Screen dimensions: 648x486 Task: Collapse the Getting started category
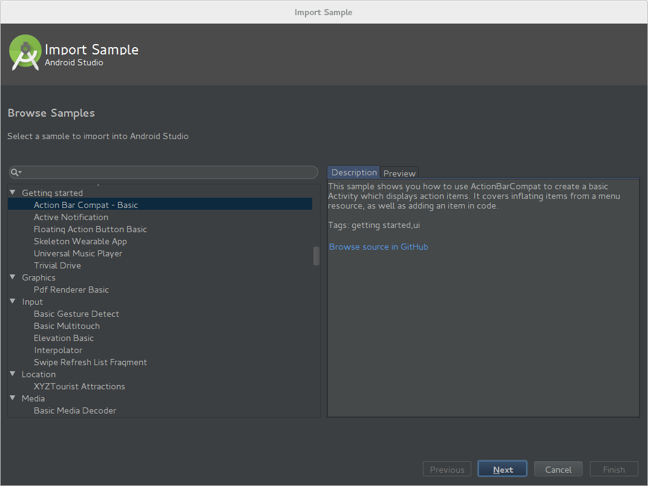point(12,192)
